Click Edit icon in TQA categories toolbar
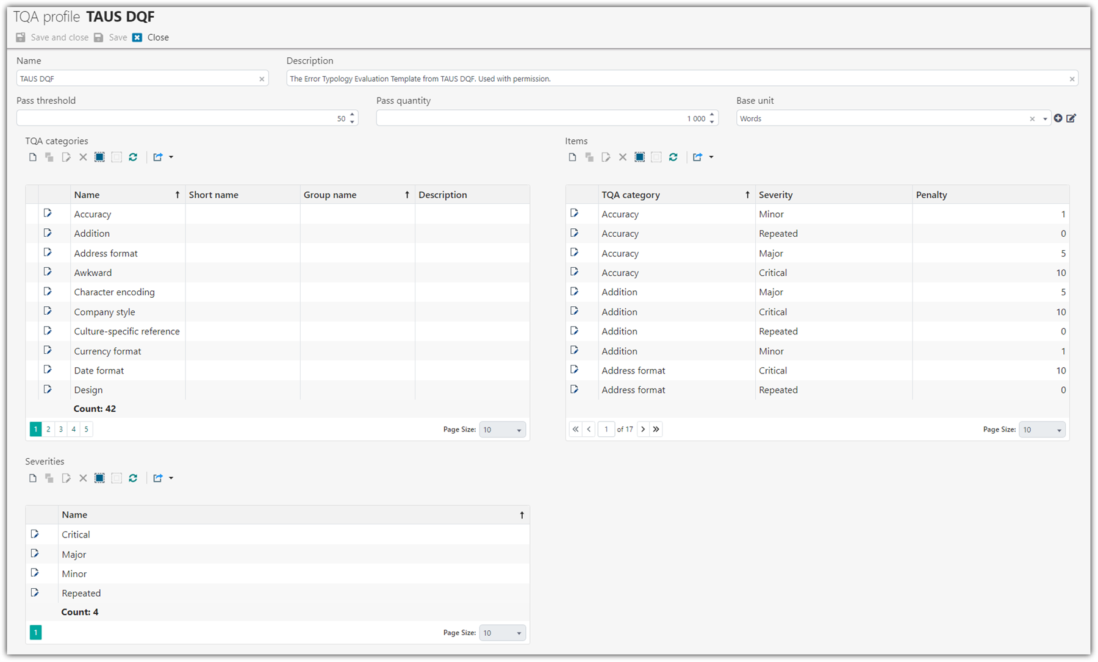The width and height of the screenshot is (1098, 662). pos(66,157)
